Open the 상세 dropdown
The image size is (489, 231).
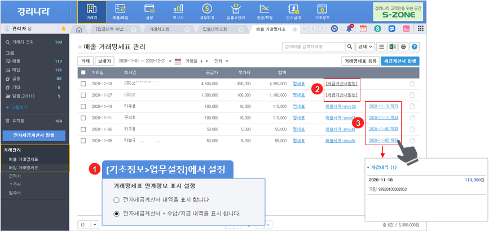pos(365,47)
